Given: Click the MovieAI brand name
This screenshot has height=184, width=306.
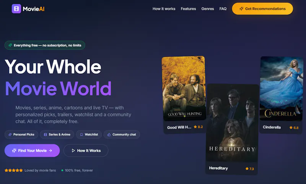Looking at the screenshot, I should tap(34, 9).
